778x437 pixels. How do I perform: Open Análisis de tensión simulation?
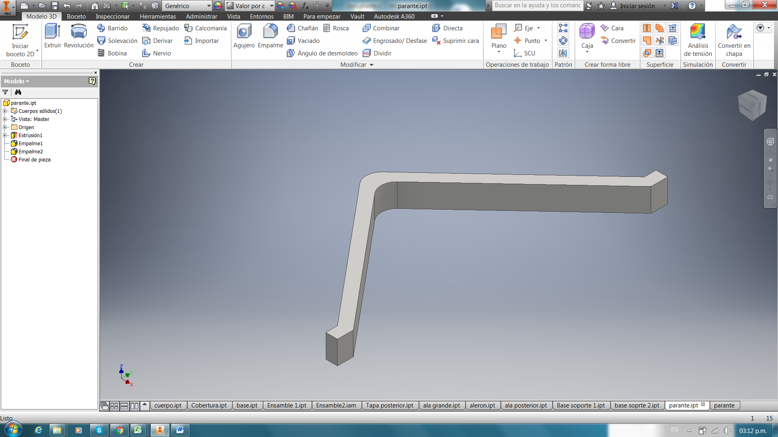[697, 40]
